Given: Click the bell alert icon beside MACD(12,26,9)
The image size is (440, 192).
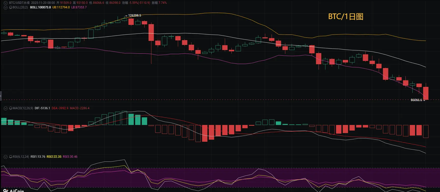Looking at the screenshot, I should (11, 108).
